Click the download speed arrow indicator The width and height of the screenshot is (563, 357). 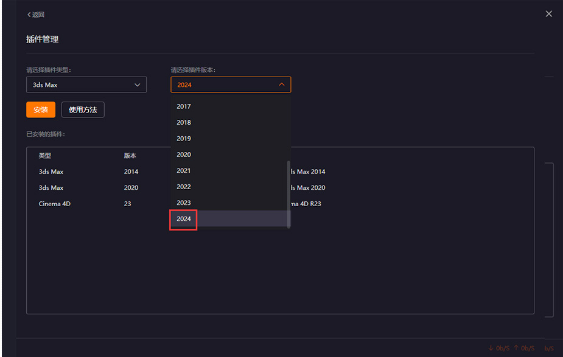pyautogui.click(x=491, y=348)
